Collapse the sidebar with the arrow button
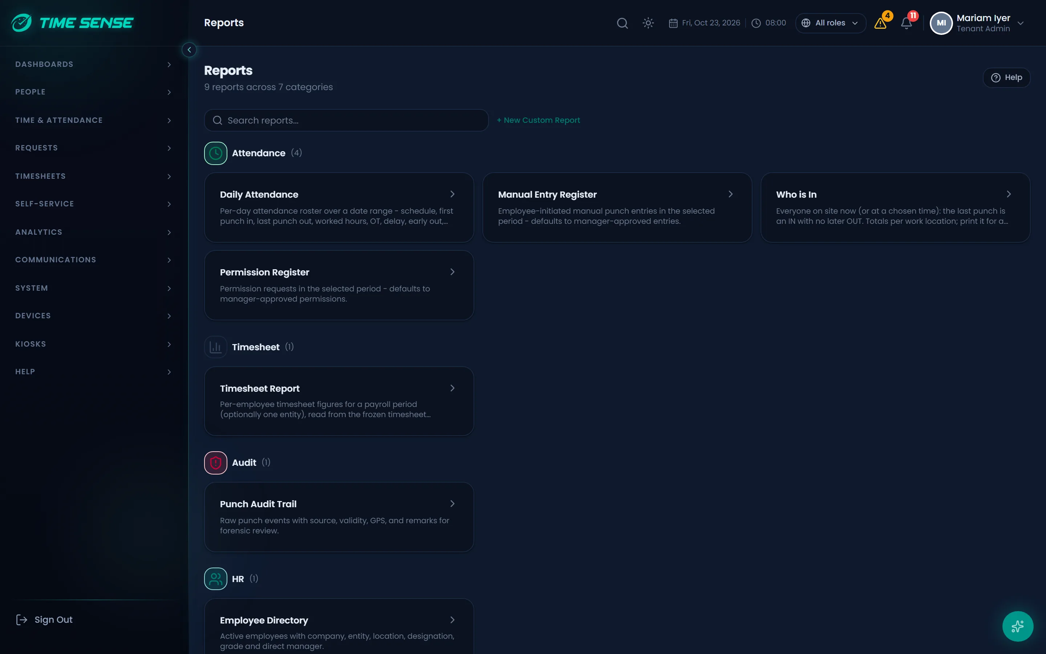Screen dimensions: 1046x654 (189, 50)
